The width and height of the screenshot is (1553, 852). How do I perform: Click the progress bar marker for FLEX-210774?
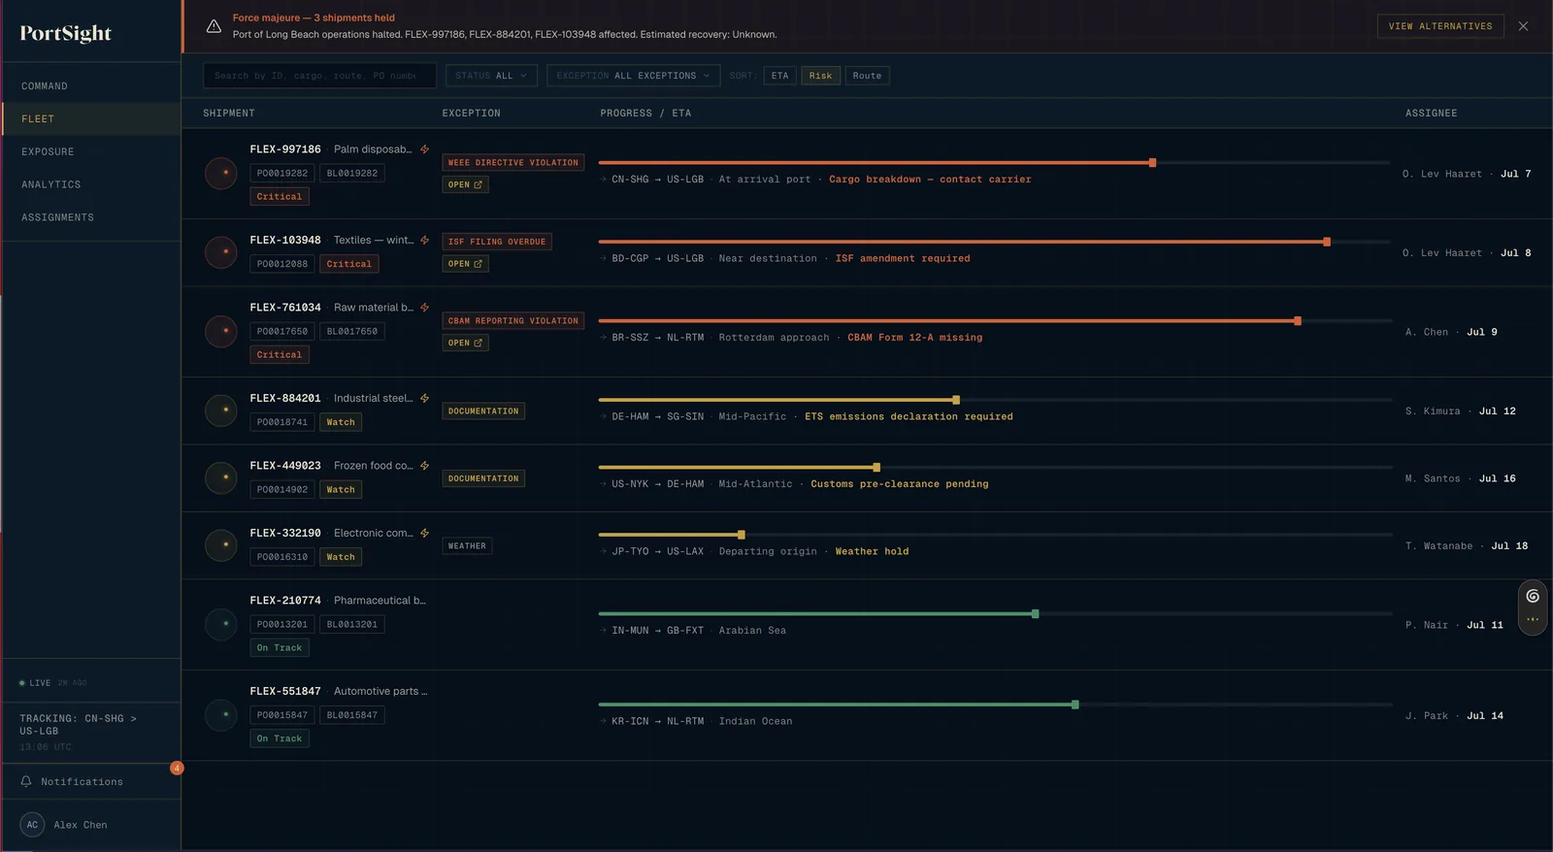point(1036,613)
